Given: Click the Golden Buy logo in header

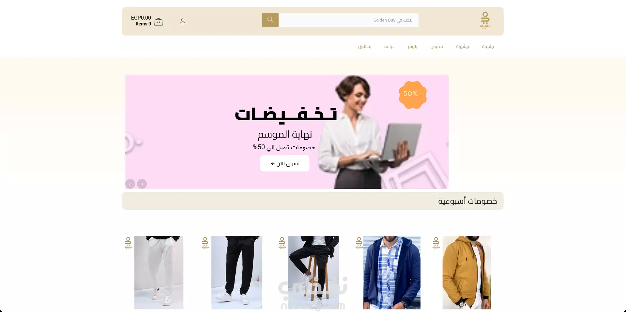Looking at the screenshot, I should tap(485, 21).
